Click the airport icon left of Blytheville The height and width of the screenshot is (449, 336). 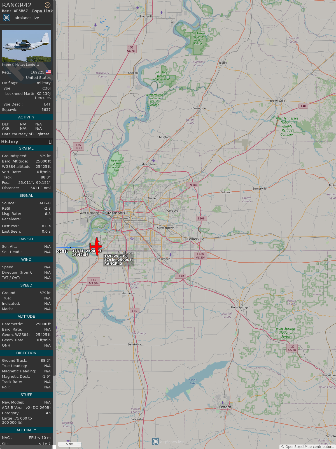(x=138, y=7)
